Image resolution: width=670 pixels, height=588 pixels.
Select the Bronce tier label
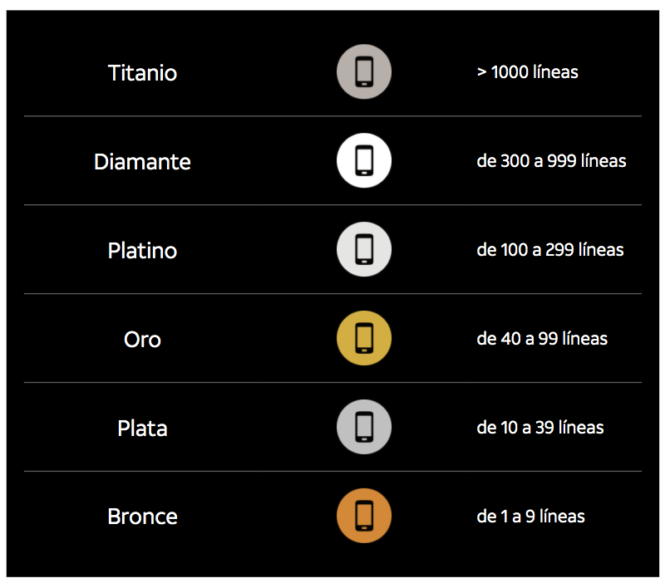(142, 517)
